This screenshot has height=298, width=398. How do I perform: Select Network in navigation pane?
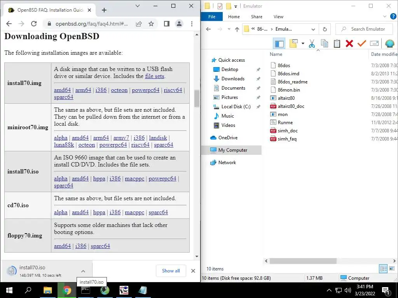(227, 163)
